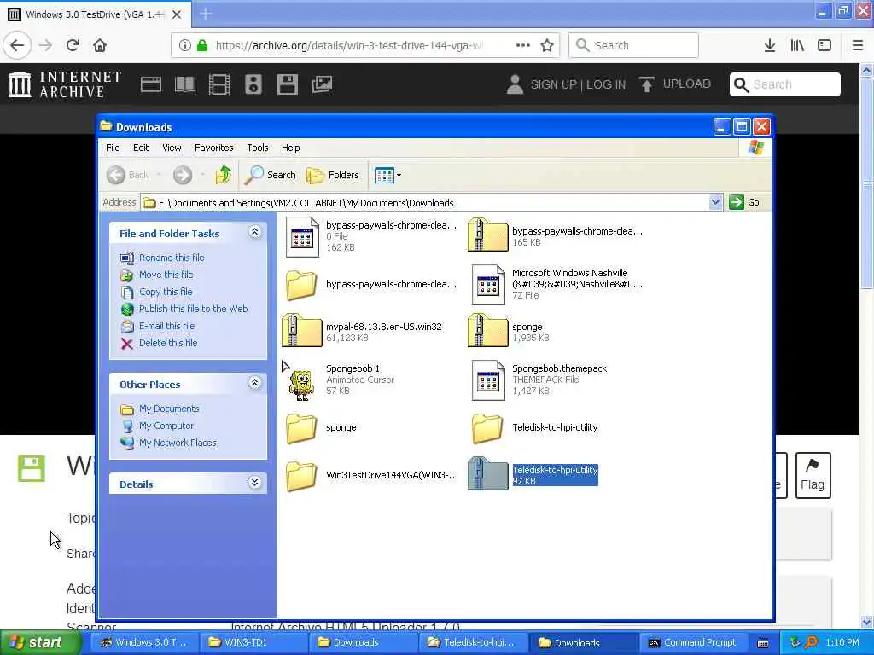Viewport: 874px width, 655px height.
Task: Select Spongebob.themepack file icon
Action: (x=488, y=380)
